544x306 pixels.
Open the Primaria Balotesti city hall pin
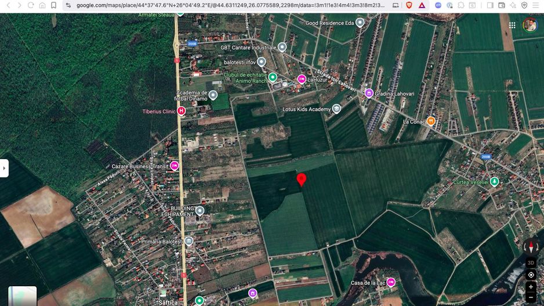click(x=188, y=241)
